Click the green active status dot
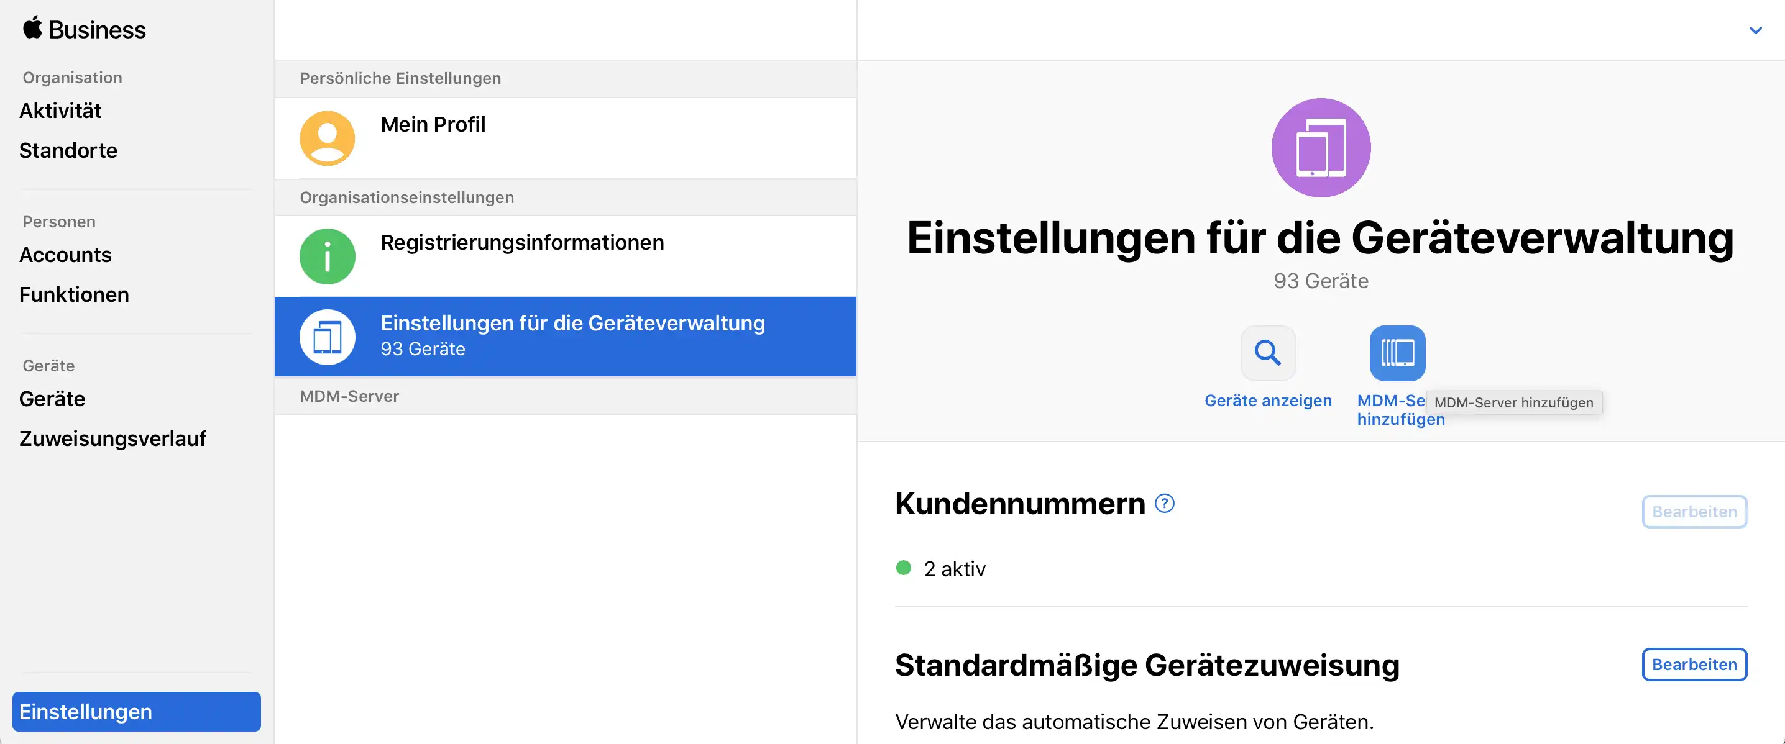 (904, 568)
